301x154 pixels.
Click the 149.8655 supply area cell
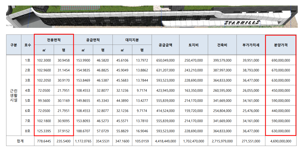pyautogui.click(x=83, y=101)
